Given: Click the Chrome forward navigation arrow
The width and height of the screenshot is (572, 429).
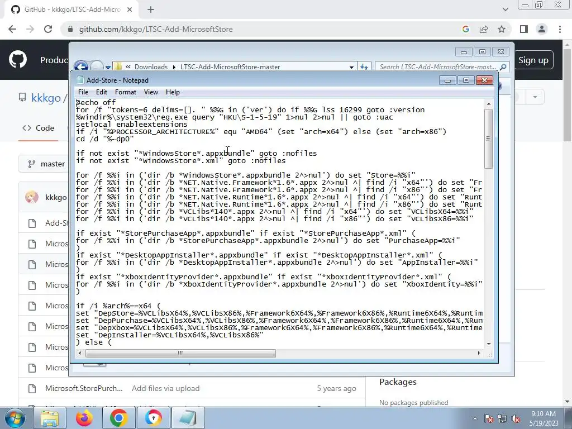Looking at the screenshot, I should pos(30,29).
